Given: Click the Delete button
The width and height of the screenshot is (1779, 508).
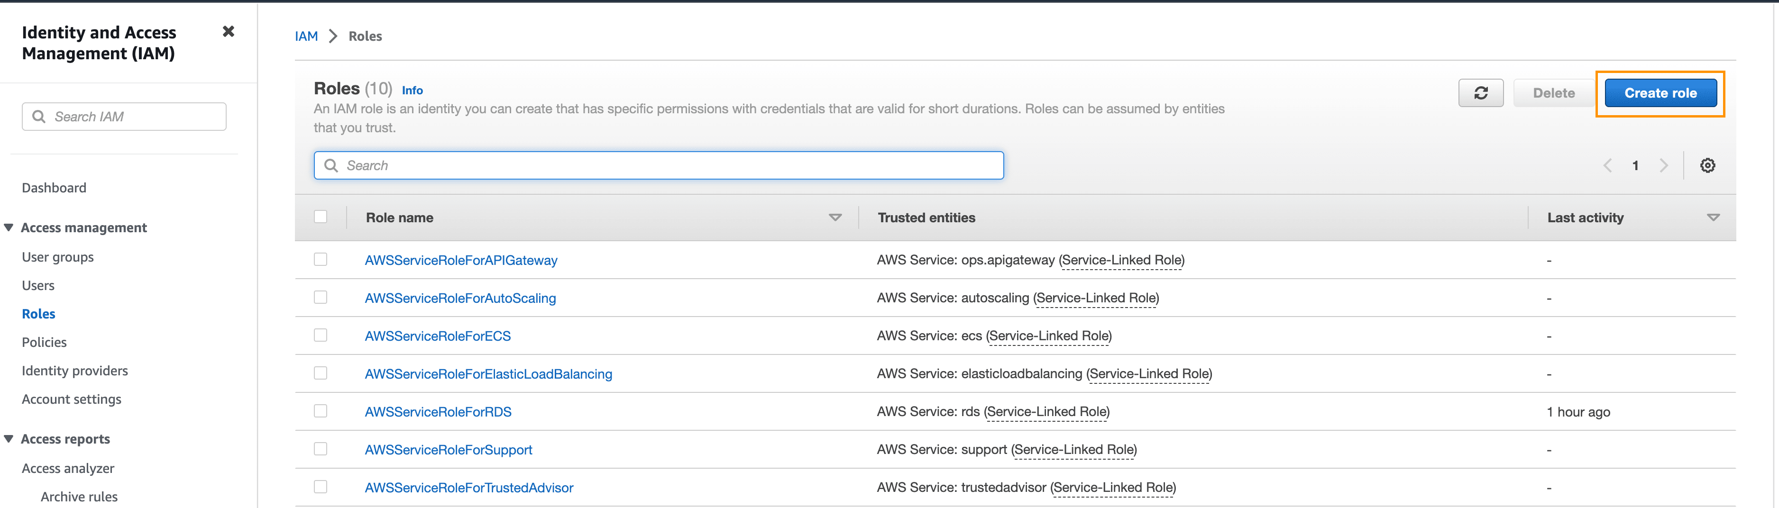Looking at the screenshot, I should (1554, 93).
